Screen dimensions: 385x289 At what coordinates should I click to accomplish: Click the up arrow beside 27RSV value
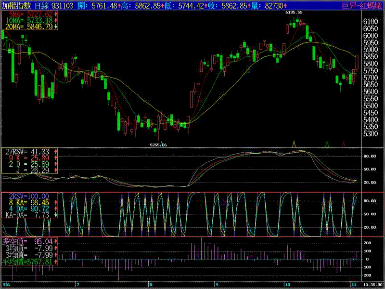click(x=56, y=151)
